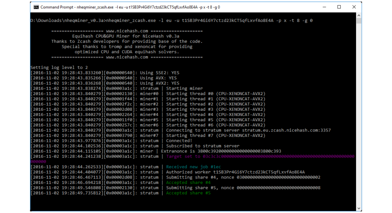Click green 'Accepted share #4' message
The height and width of the screenshot is (213, 392).
[x=188, y=182]
